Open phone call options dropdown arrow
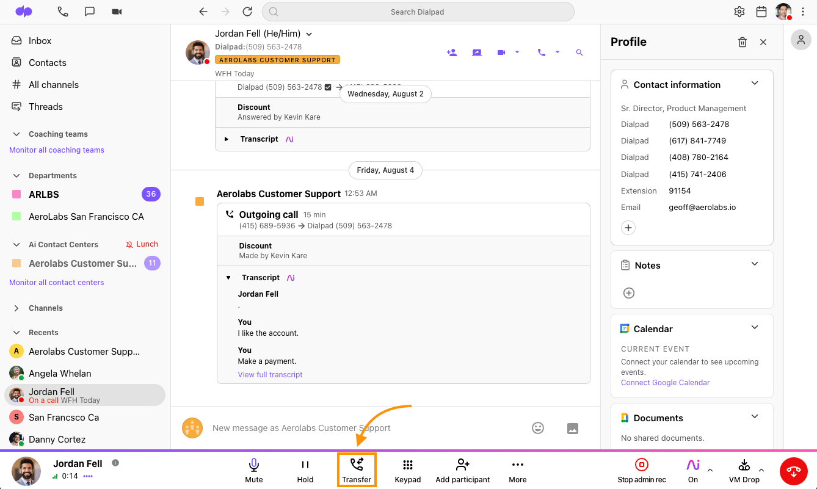 (557, 53)
